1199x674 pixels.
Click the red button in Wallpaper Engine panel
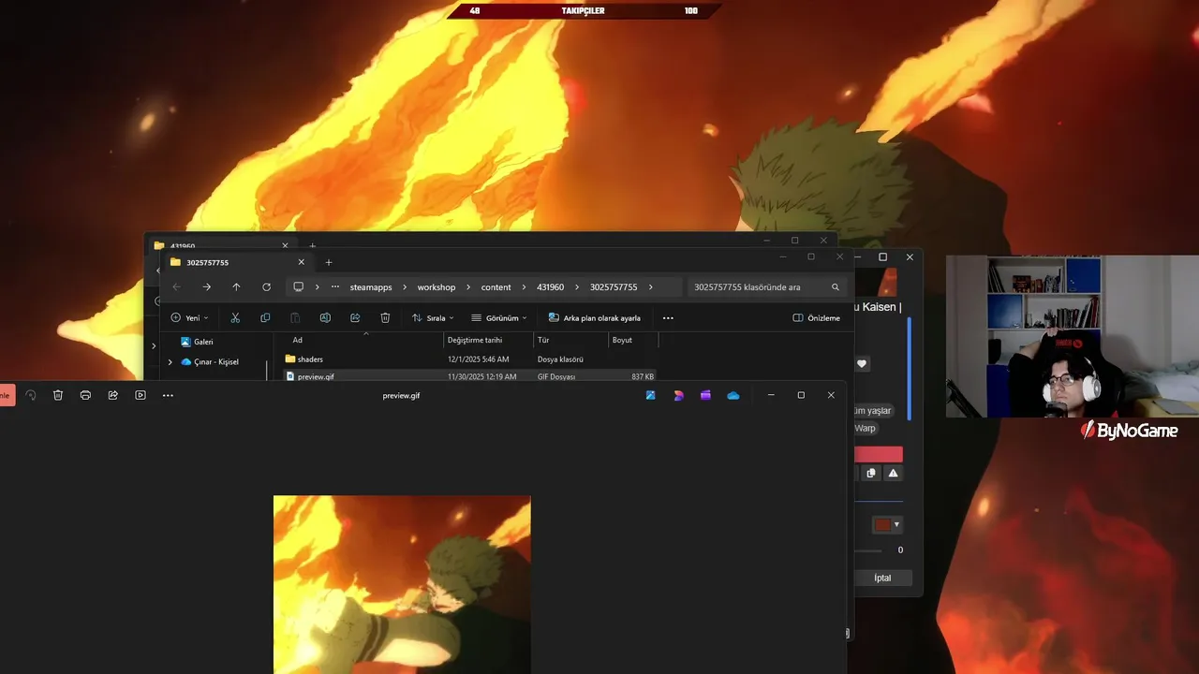click(879, 454)
